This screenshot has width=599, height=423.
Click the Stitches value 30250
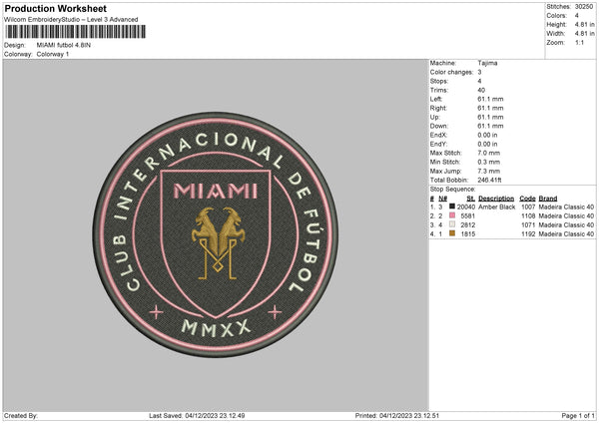(584, 7)
